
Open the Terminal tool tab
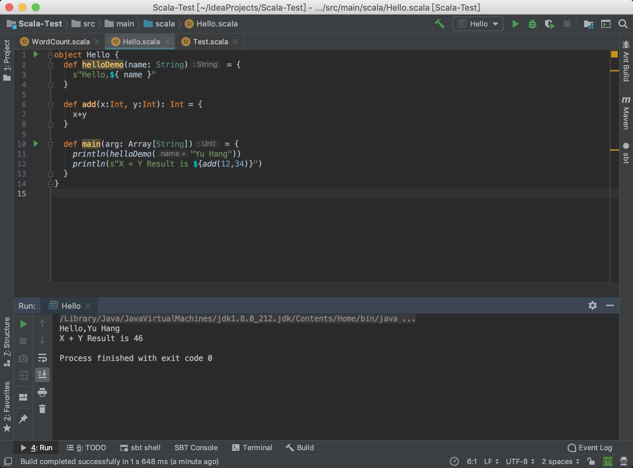(x=252, y=448)
